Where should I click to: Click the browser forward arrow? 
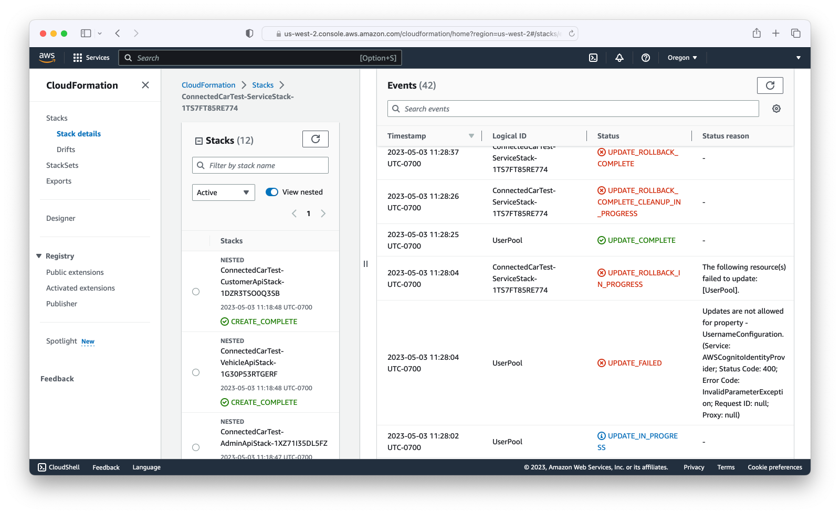coord(136,34)
